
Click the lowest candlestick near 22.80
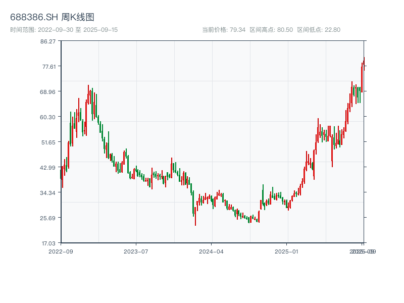tap(195, 216)
